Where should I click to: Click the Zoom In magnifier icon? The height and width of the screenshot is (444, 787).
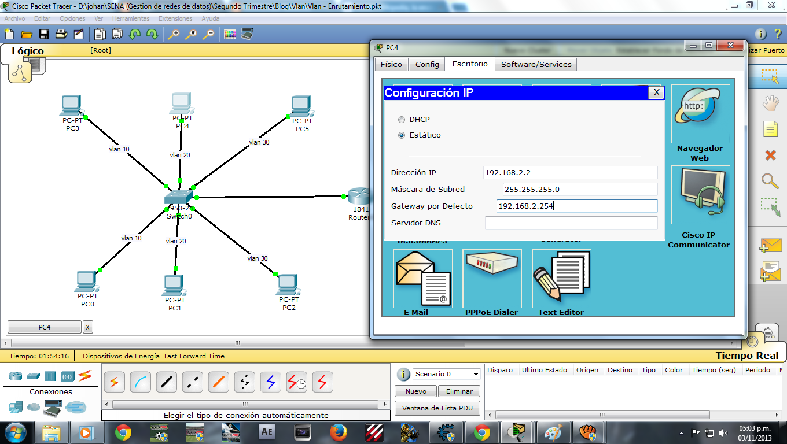click(x=173, y=34)
